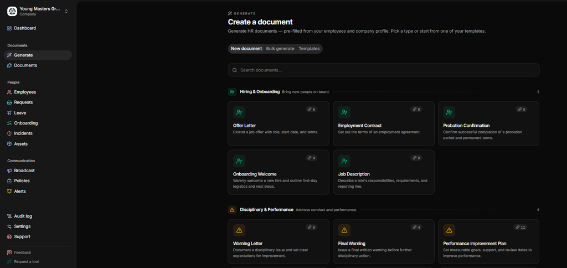Click the Employees people icon
Screen dimensions: 567x268
point(9,92)
